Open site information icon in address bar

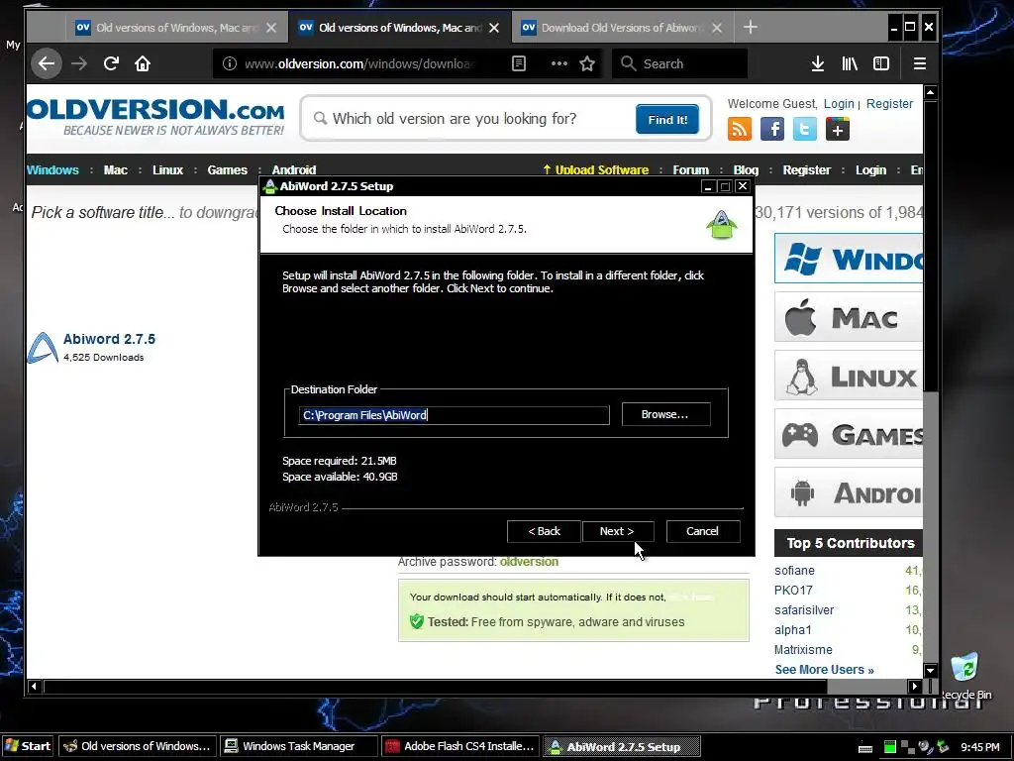230,63
